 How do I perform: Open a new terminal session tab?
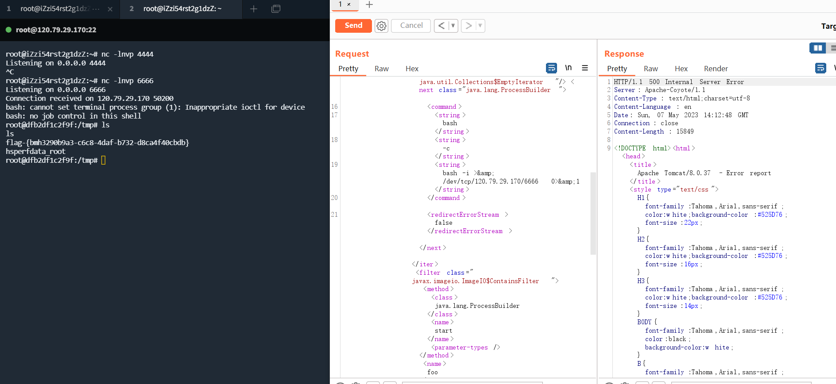click(x=254, y=9)
